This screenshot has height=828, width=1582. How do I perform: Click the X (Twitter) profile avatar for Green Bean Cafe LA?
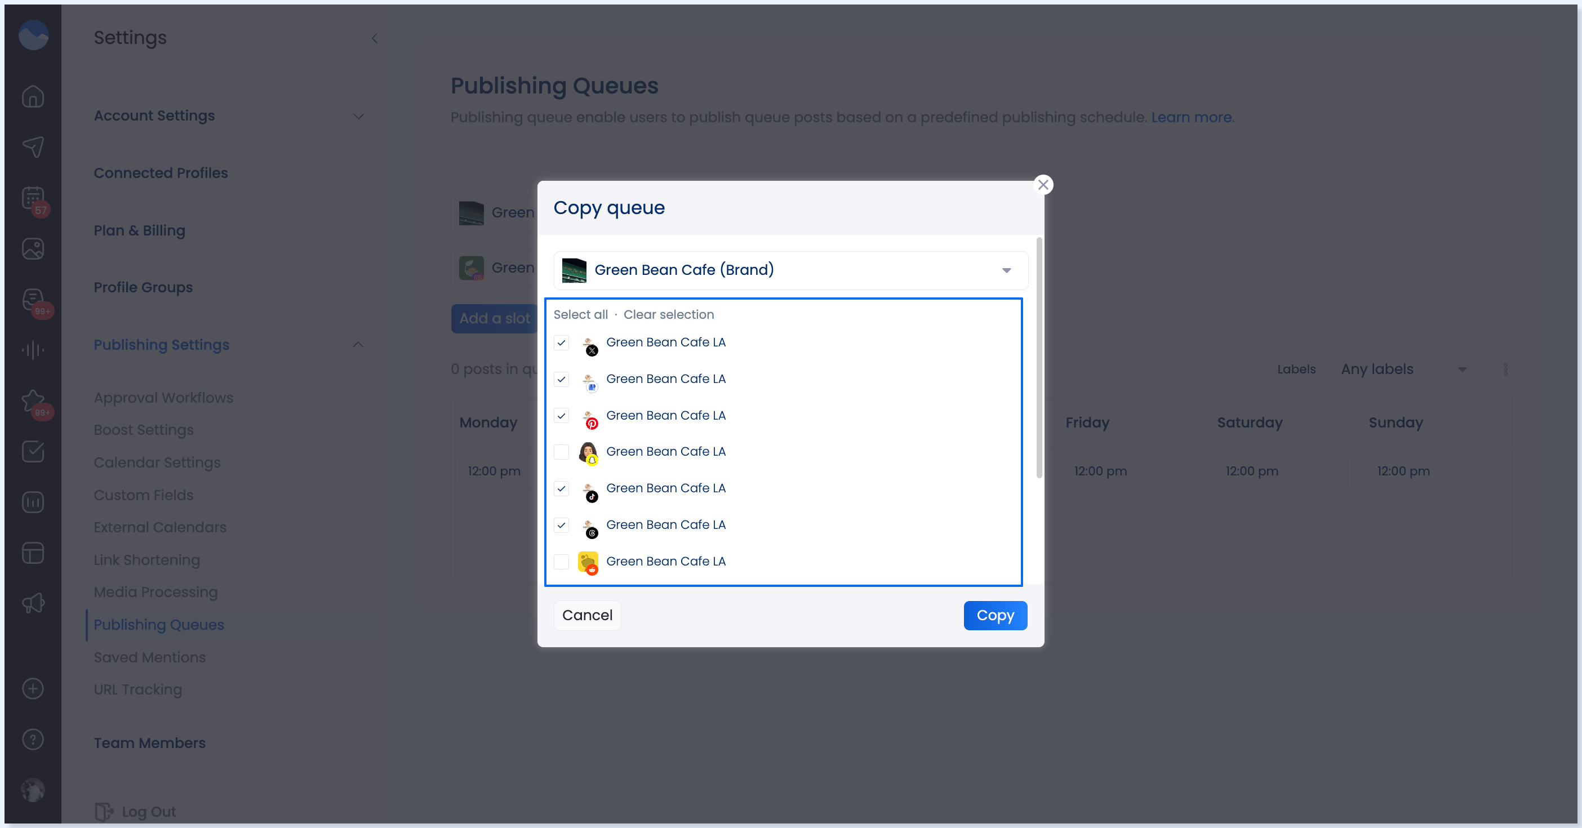(589, 345)
